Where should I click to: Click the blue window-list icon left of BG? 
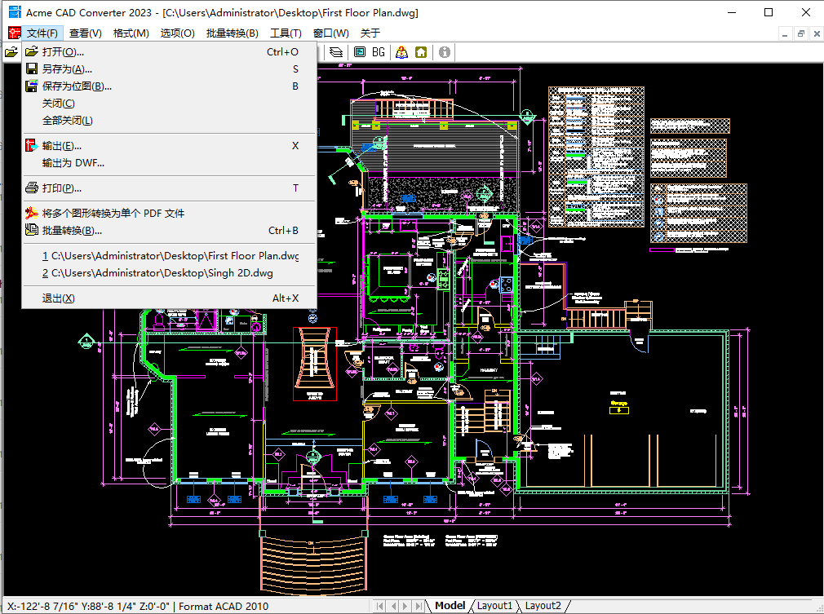(x=359, y=52)
